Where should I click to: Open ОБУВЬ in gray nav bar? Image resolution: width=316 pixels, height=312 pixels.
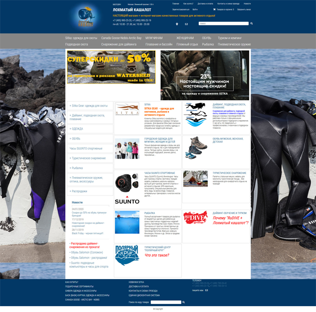coord(207,38)
